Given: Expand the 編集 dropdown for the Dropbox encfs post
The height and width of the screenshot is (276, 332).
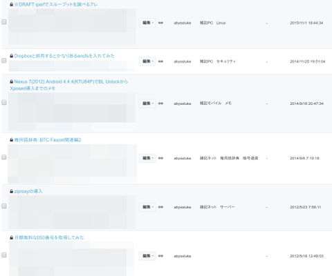Looking at the screenshot, I should coord(147,61).
